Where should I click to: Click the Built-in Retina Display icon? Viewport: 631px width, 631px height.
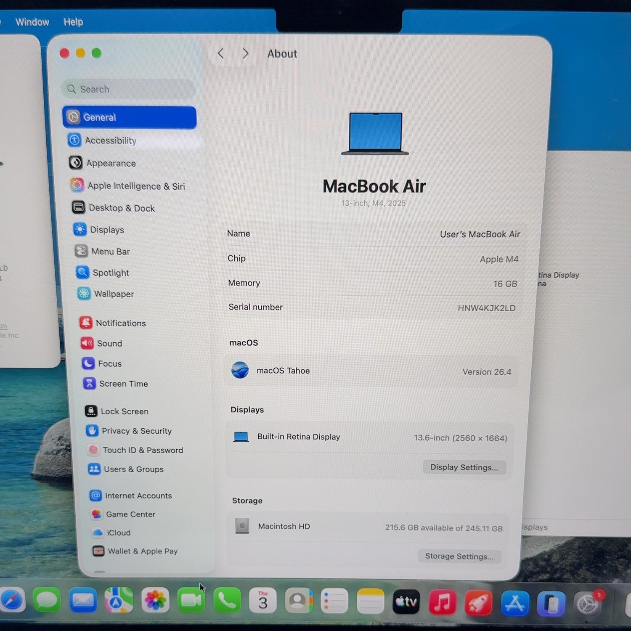[x=241, y=437]
